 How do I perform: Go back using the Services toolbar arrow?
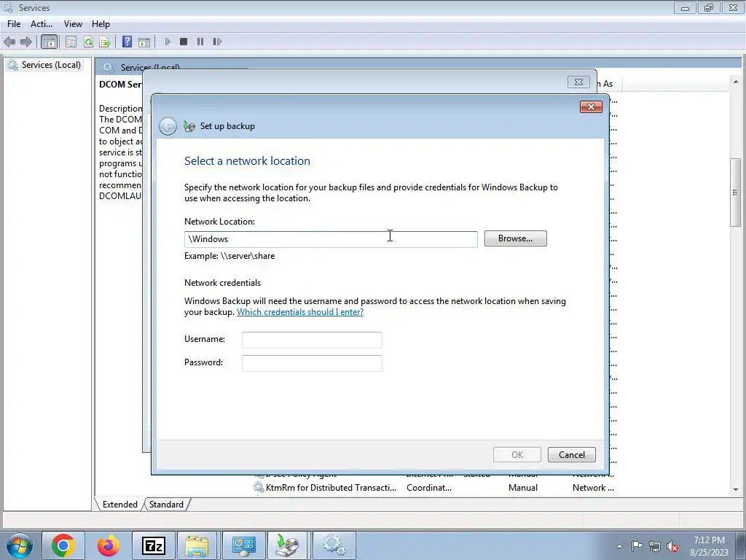point(9,42)
